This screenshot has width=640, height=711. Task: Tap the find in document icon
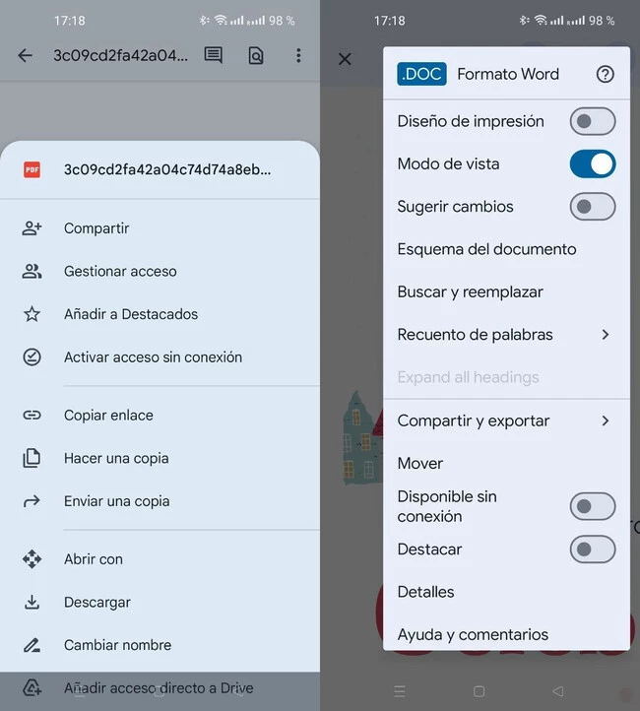(x=256, y=56)
